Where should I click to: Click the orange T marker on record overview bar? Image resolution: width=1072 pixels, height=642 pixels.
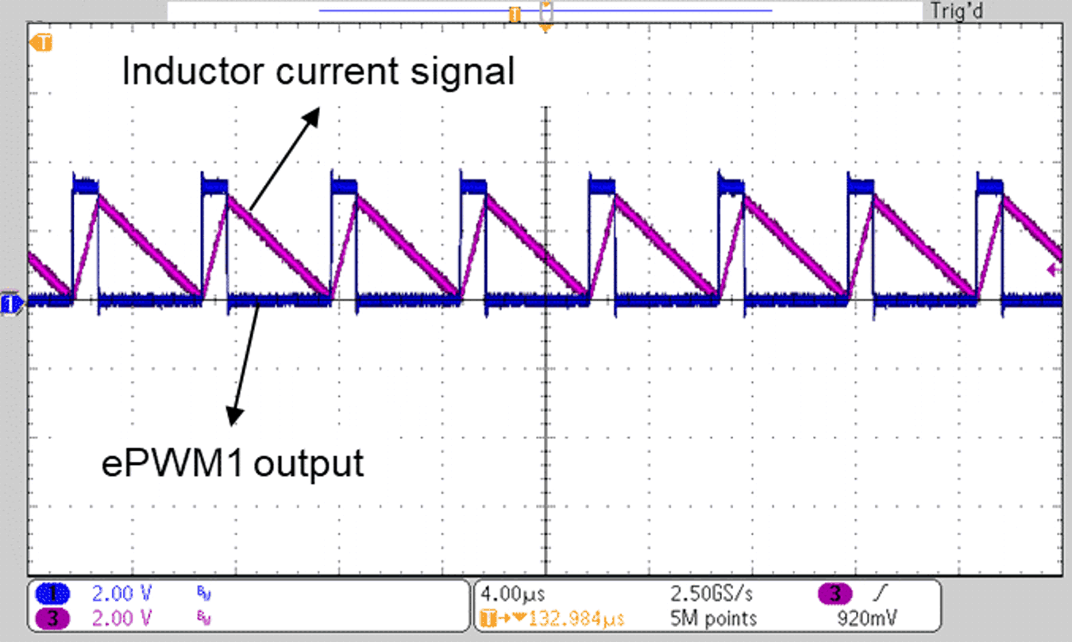point(515,14)
